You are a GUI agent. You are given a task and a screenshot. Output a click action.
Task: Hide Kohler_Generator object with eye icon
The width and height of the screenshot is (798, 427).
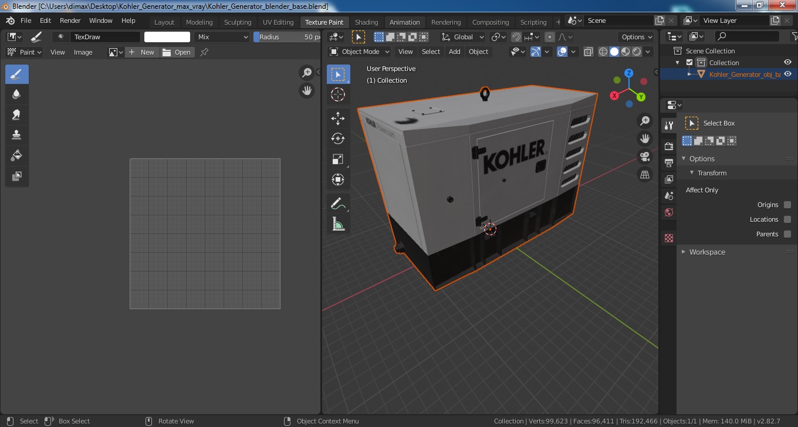(x=788, y=74)
